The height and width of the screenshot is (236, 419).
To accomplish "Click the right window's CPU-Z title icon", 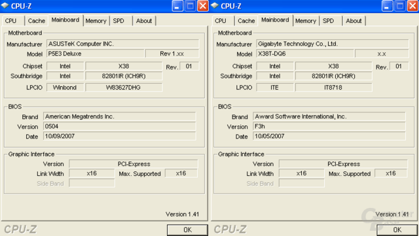I will tap(215, 6).
